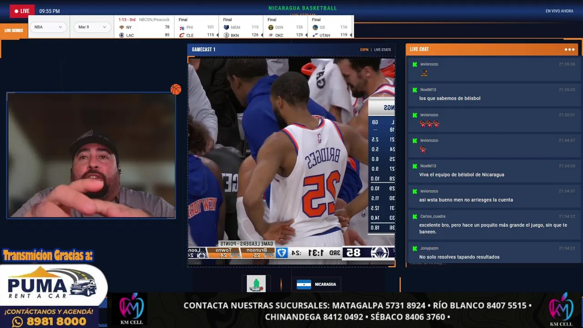583x328 pixels.
Task: Click the Kick icon beside the NoelM13 béisbol message
Action: click(414, 90)
